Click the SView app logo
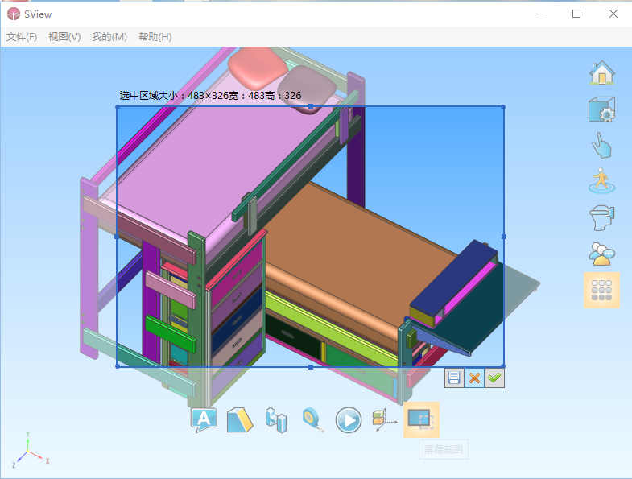This screenshot has width=632, height=479. click(14, 14)
